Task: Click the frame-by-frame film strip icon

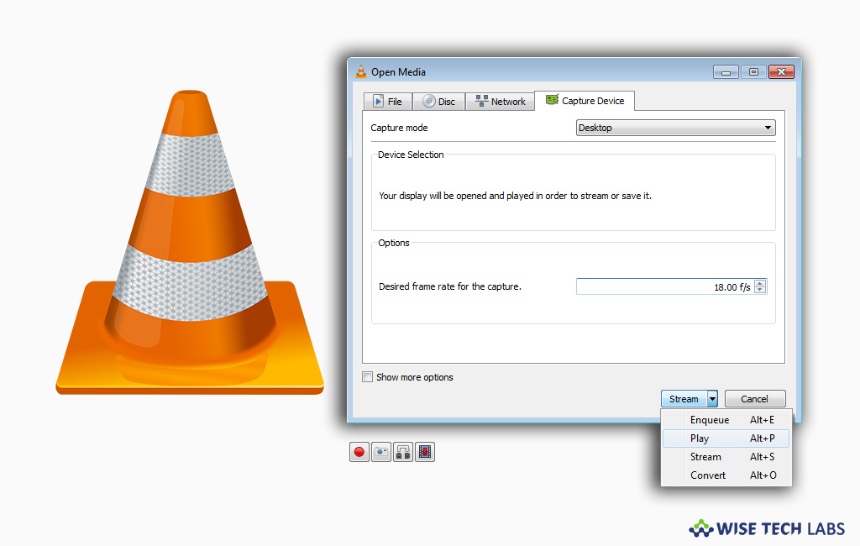Action: coord(425,452)
